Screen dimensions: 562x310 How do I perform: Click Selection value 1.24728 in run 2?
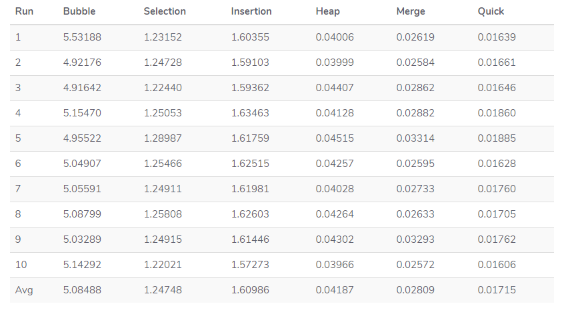(163, 63)
